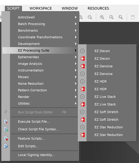Click red cross icon beside EZ Denoise
The image size is (139, 163).
click(x=82, y=66)
